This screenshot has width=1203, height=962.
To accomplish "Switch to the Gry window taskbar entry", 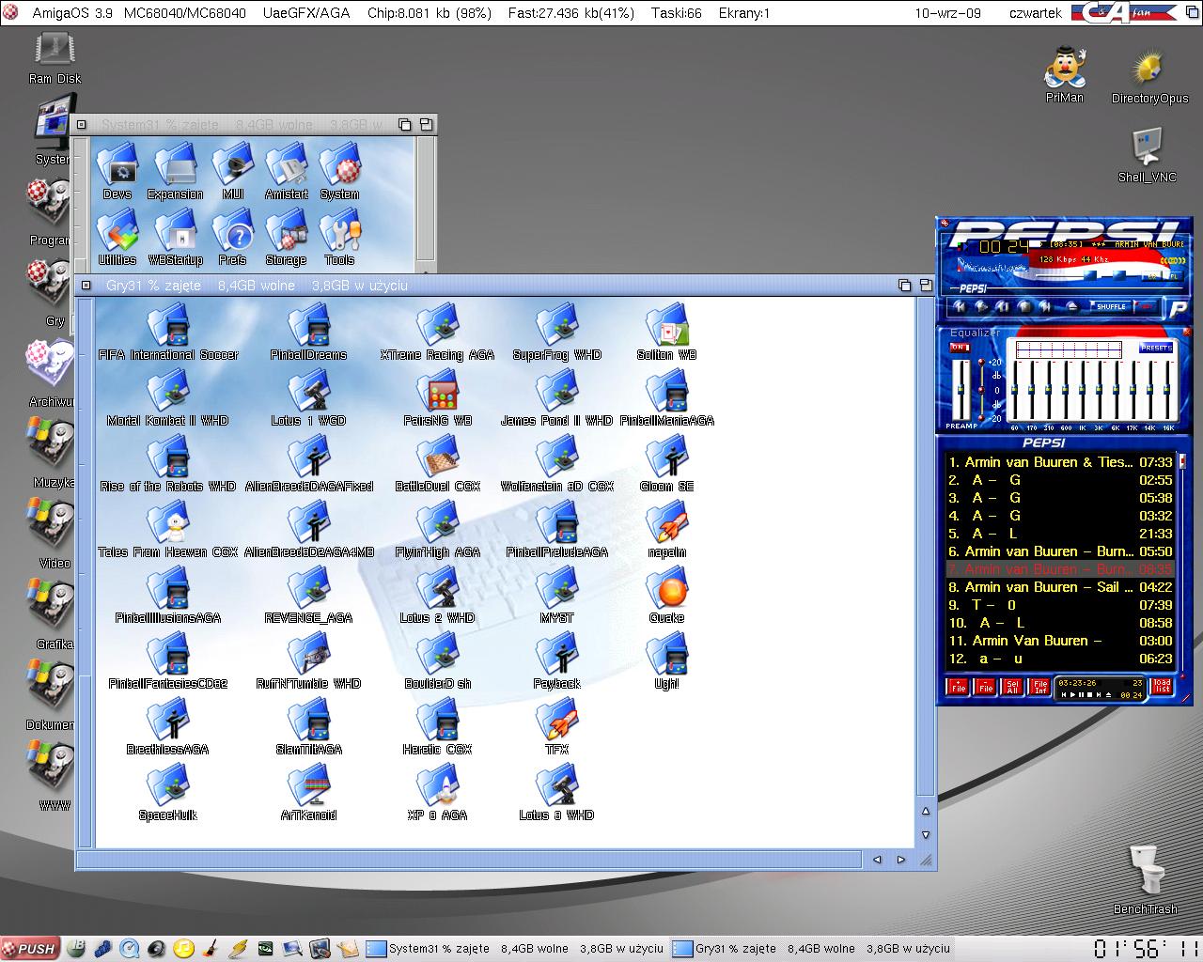I will (812, 949).
